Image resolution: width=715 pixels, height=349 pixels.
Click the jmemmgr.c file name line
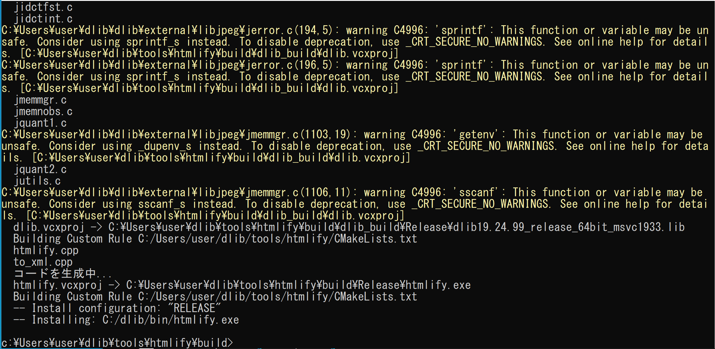40,100
